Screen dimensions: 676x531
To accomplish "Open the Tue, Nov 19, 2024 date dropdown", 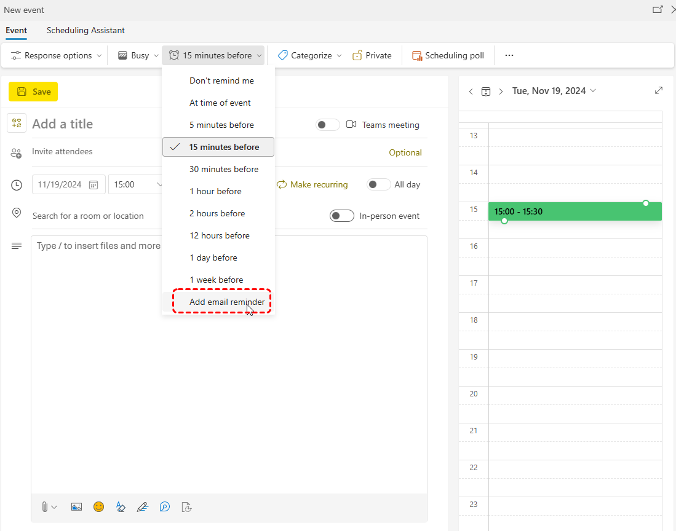I will coord(554,91).
